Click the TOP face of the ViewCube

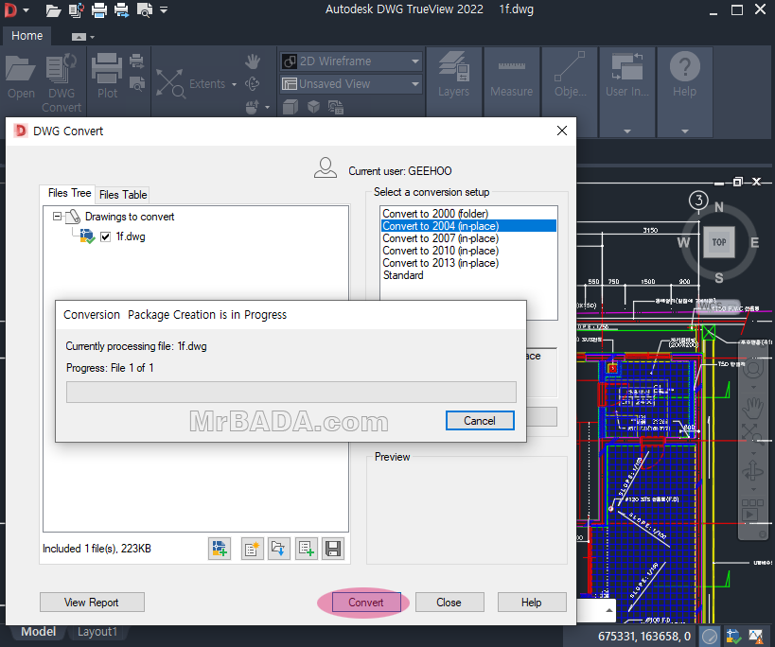coord(719,242)
